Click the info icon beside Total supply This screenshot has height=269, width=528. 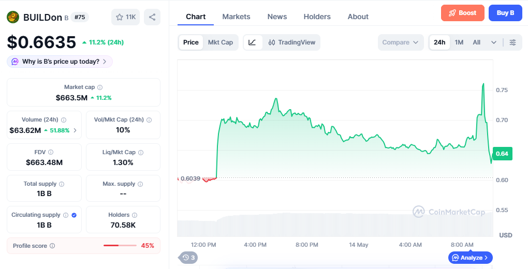tap(62, 184)
